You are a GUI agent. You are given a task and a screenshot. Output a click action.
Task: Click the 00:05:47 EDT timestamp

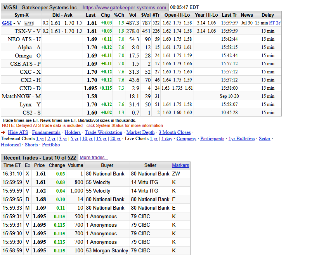(x=184, y=7)
